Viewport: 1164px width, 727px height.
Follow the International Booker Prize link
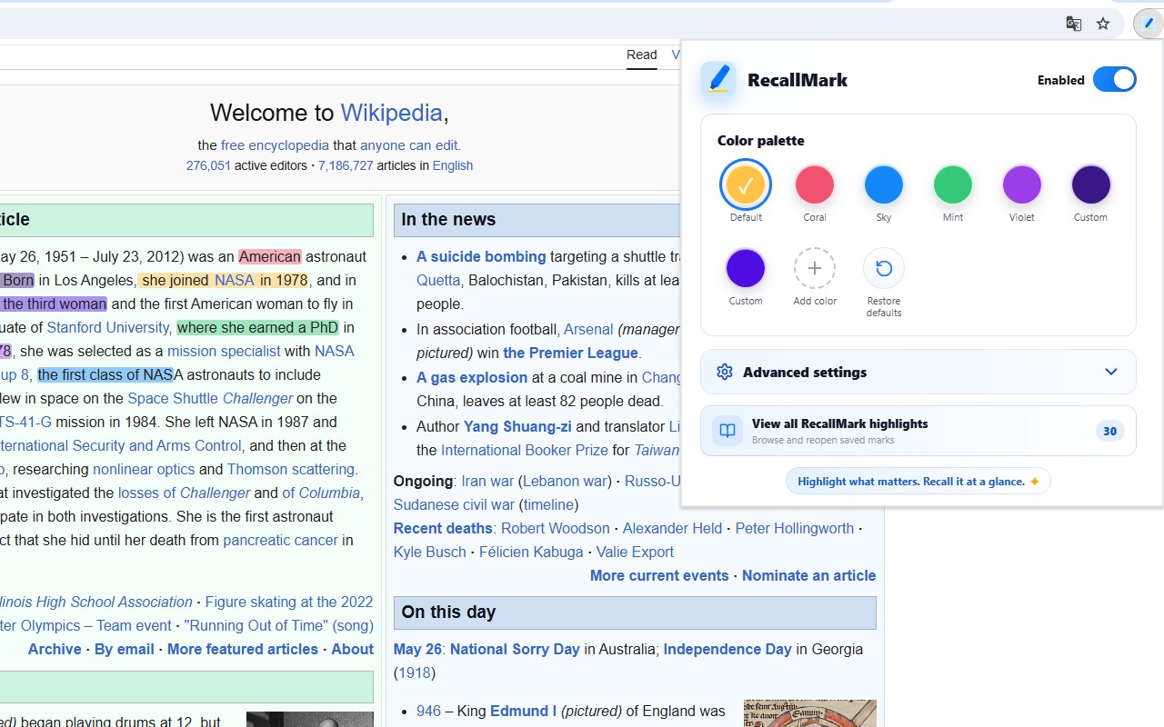coord(525,451)
